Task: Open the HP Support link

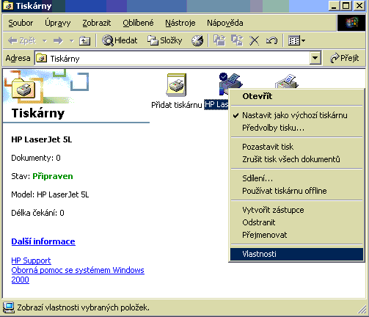Action: 31,260
